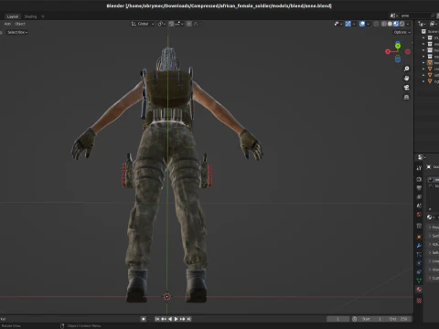Screen dimensions: 439x329
Task: Expand the Surface panel in properties
Action: pyautogui.click(x=434, y=236)
